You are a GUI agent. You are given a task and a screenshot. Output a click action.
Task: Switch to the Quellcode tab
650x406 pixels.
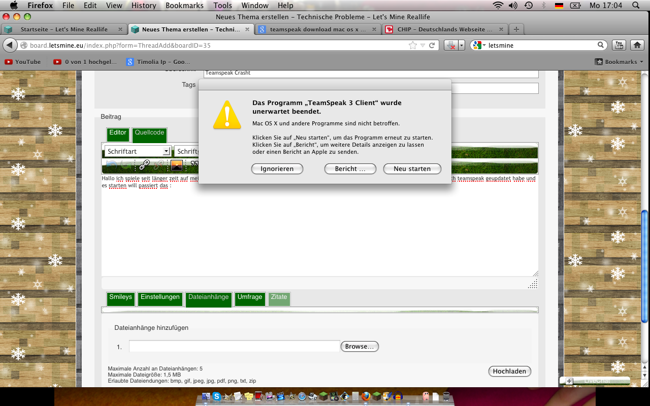tap(149, 135)
